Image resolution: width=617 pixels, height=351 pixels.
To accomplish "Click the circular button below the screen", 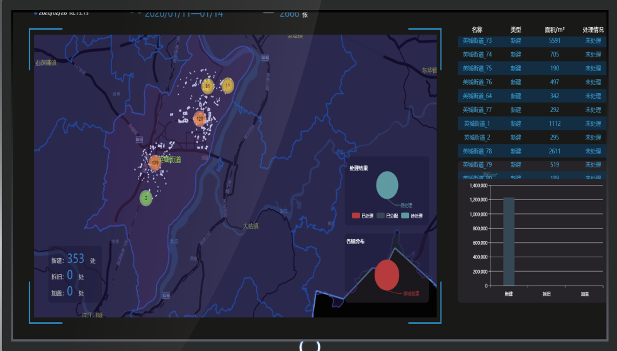I will [x=309, y=345].
